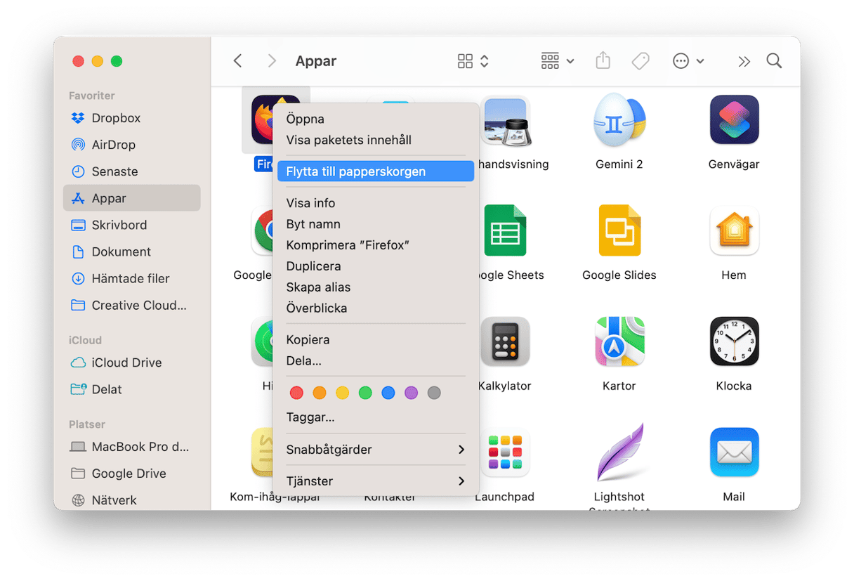Select the Klocka clock app icon
854x581 pixels.
[734, 341]
